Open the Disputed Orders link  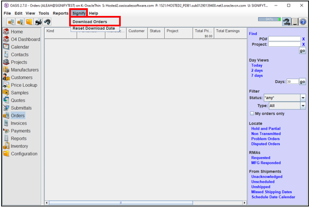click(266, 144)
